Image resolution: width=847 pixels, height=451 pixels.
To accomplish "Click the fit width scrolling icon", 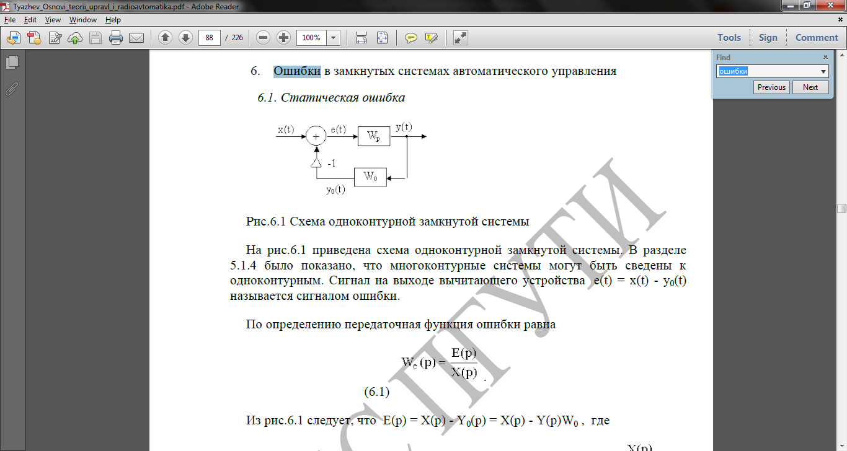I will coord(361,38).
